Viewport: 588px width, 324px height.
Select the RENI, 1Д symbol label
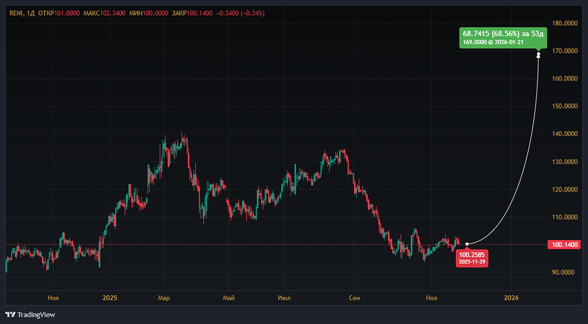pos(22,13)
